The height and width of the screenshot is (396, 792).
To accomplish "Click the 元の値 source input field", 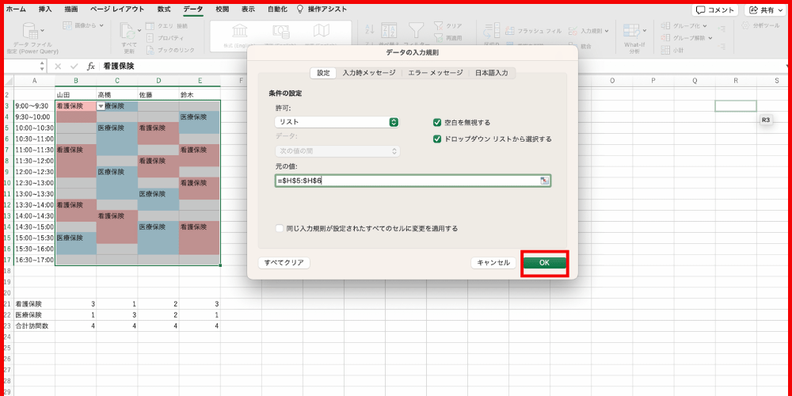I will click(x=404, y=181).
